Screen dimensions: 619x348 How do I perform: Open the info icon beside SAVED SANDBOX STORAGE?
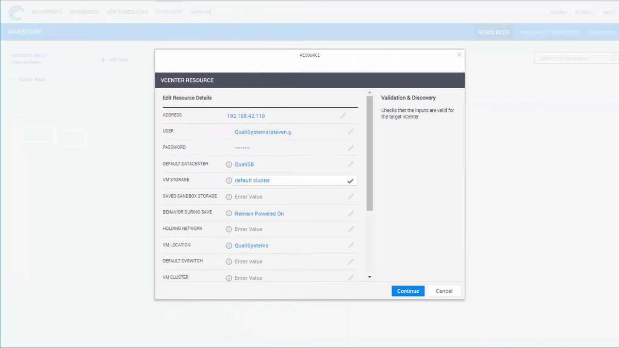click(x=229, y=197)
